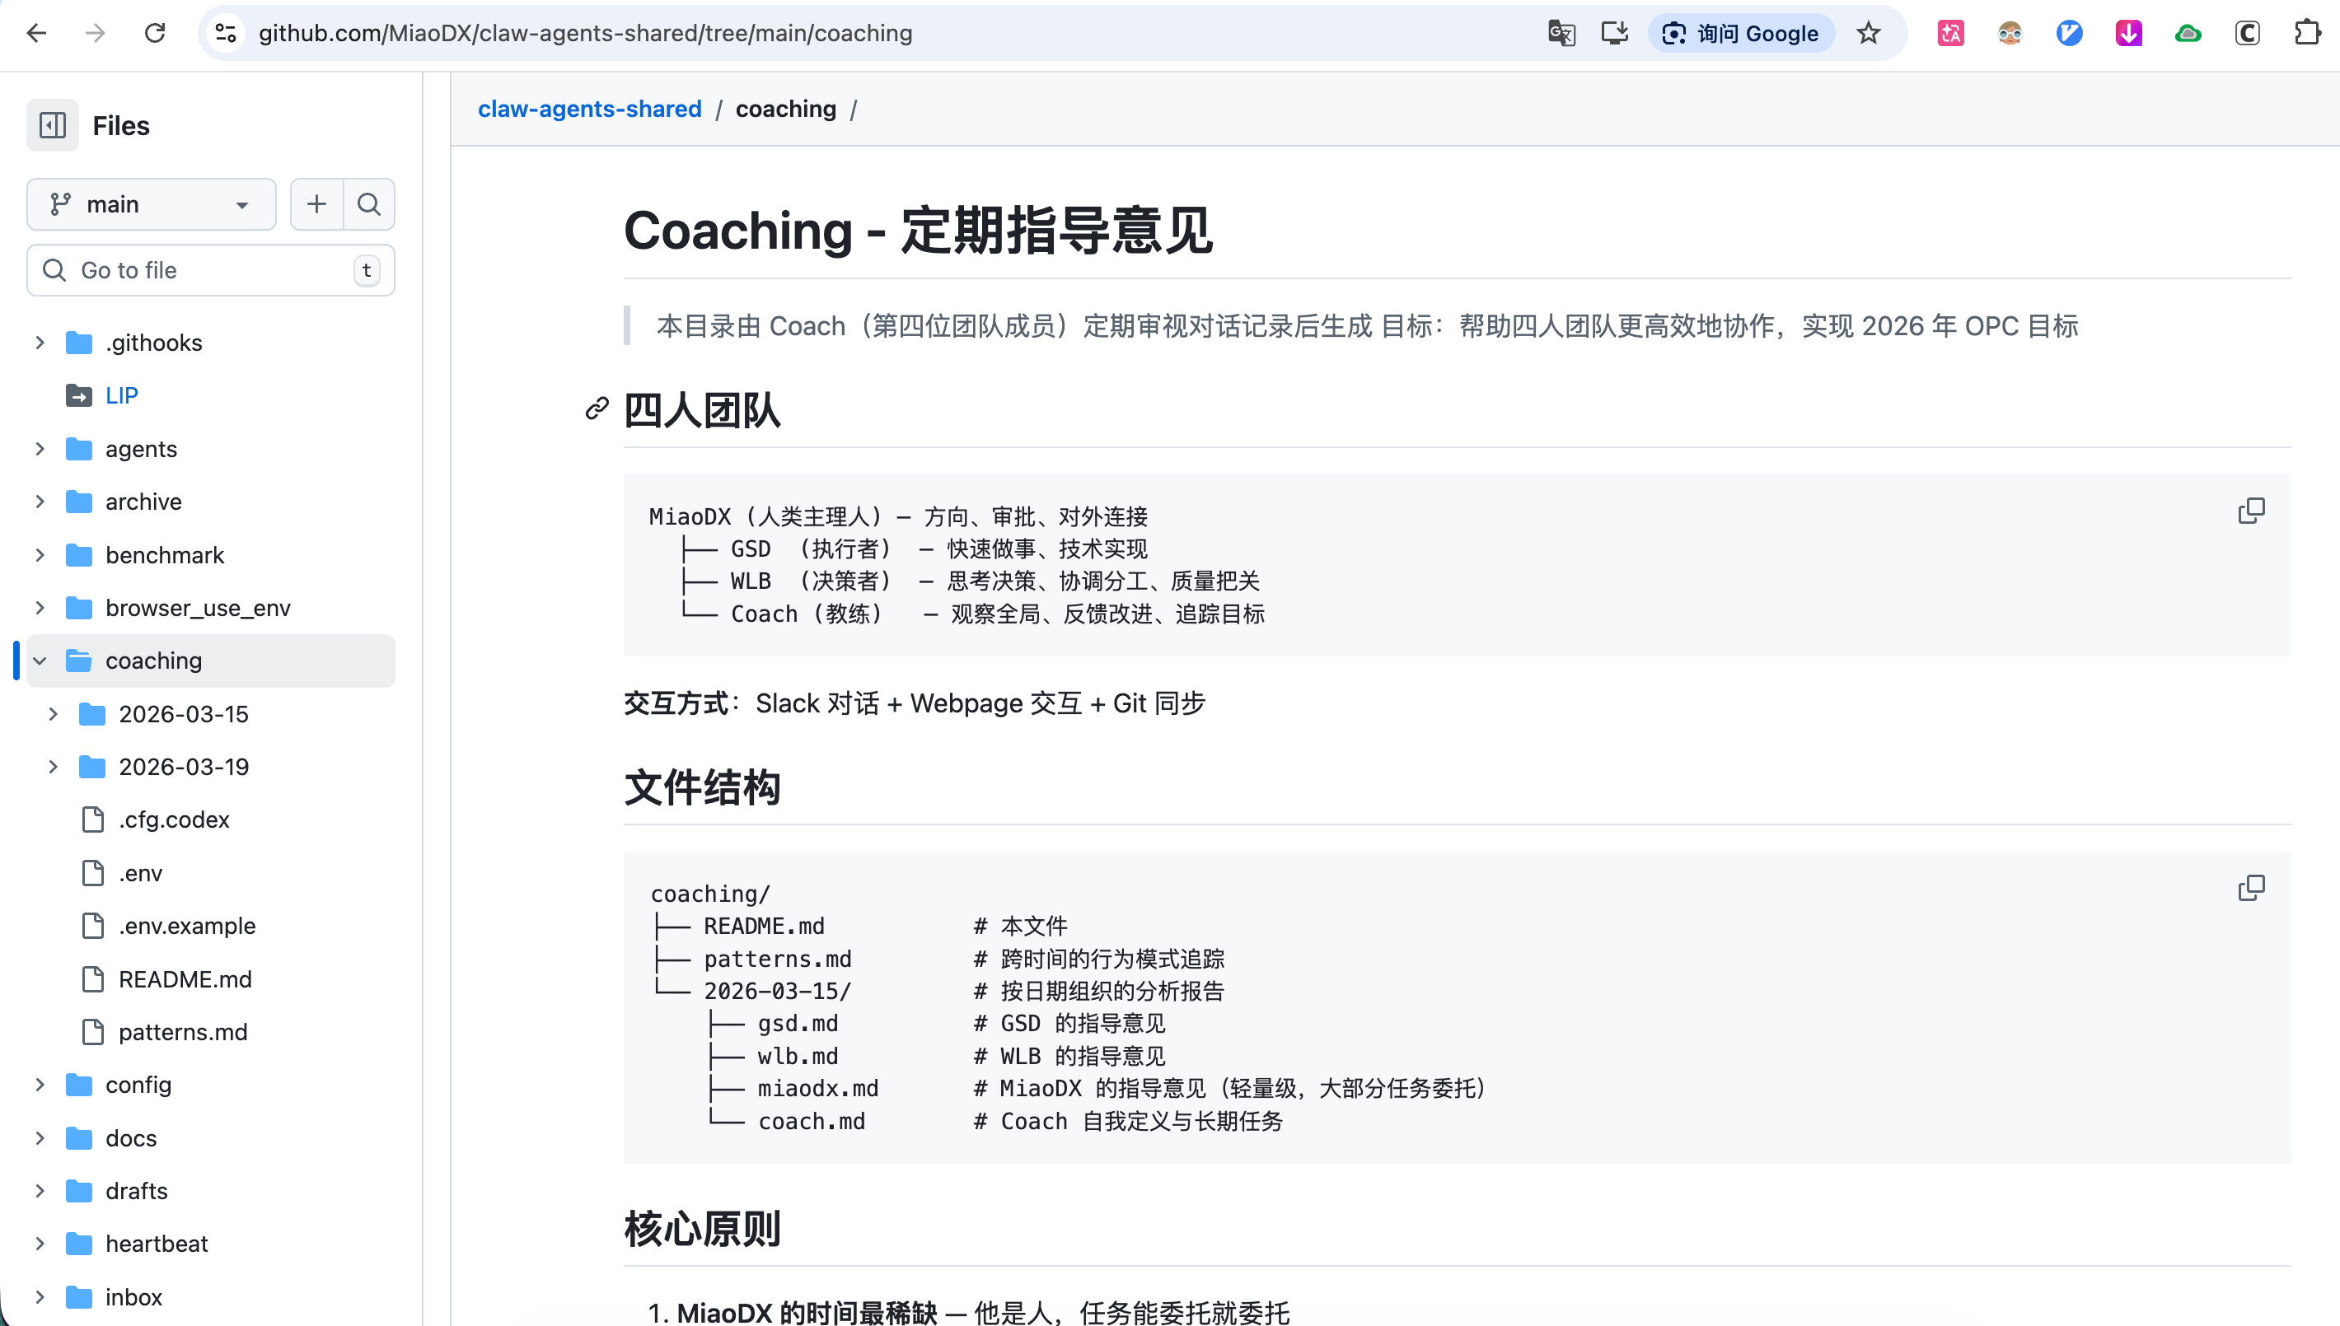Open the browser extensions puzzle icon
Viewport: 2340px width, 1326px height.
(2306, 34)
